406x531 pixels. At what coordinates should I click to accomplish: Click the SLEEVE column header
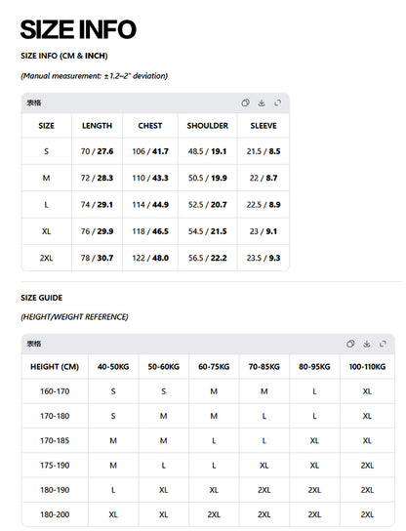264,126
